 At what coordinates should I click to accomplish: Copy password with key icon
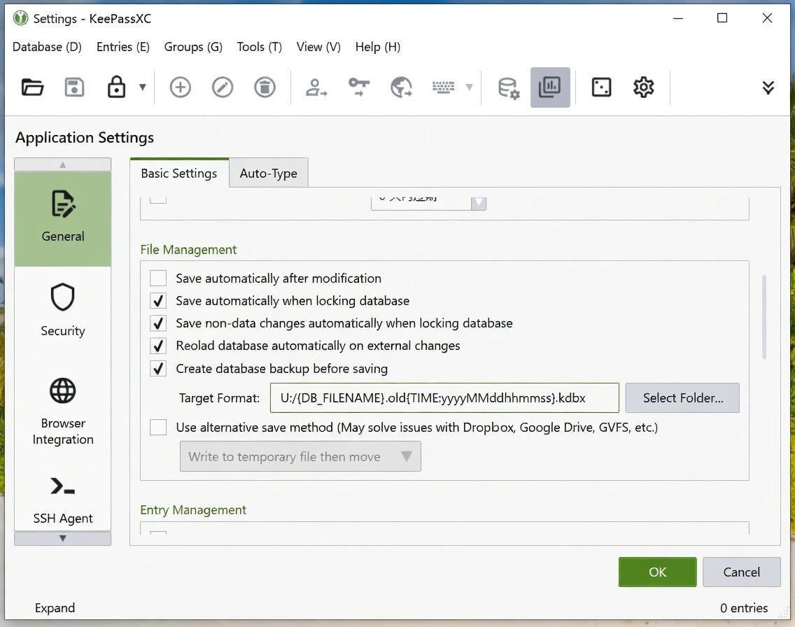point(358,87)
